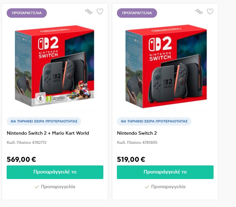The width and height of the screenshot is (236, 207).
Task: Open the Nintendo Switch 2 + Mario Kart World product page
Action: [x=48, y=133]
